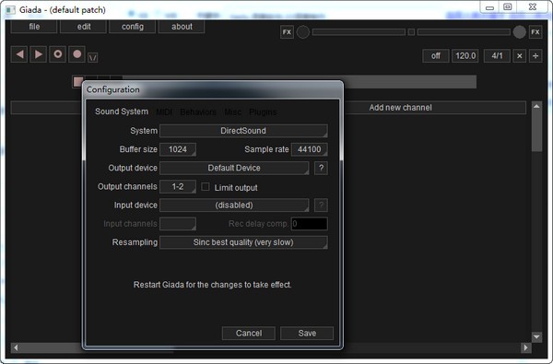This screenshot has height=364, width=553.
Task: Toggle input recording solid circle icon
Action: point(76,54)
